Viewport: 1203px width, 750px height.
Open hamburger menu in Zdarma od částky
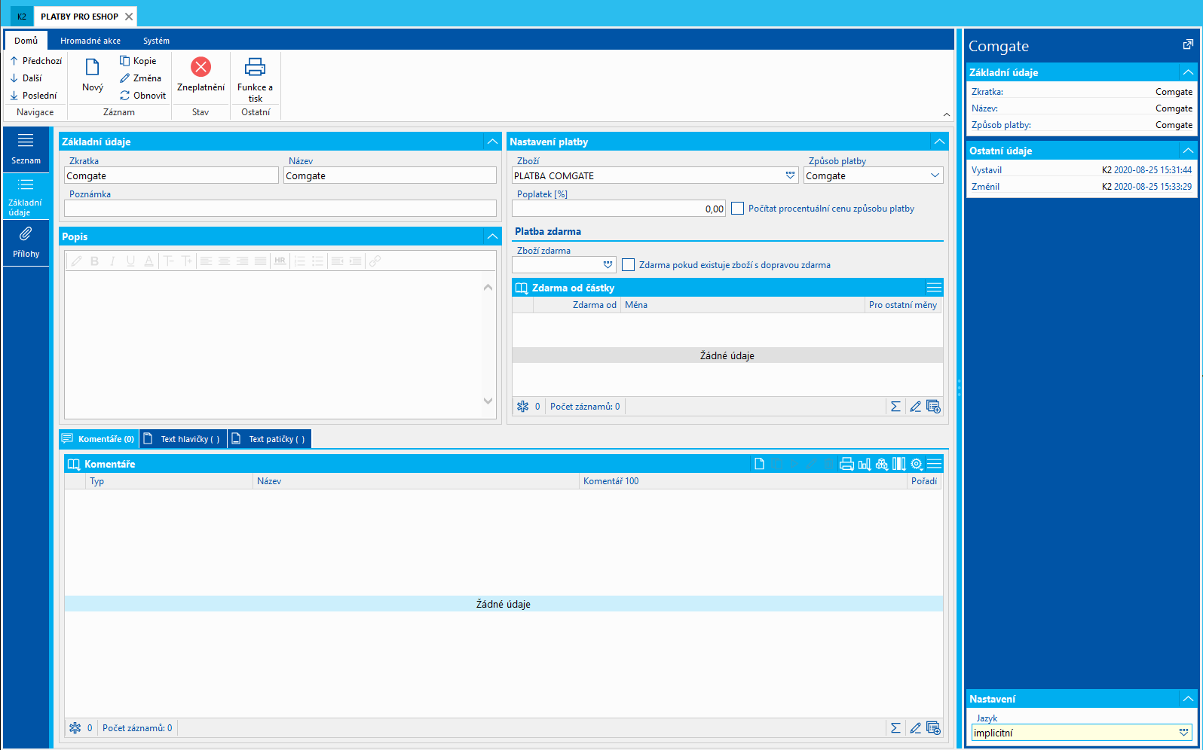pos(934,288)
